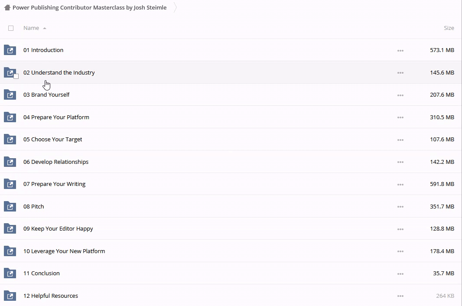
Task: Open the more-actions menu for 01 Introduction
Action: pyautogui.click(x=400, y=51)
